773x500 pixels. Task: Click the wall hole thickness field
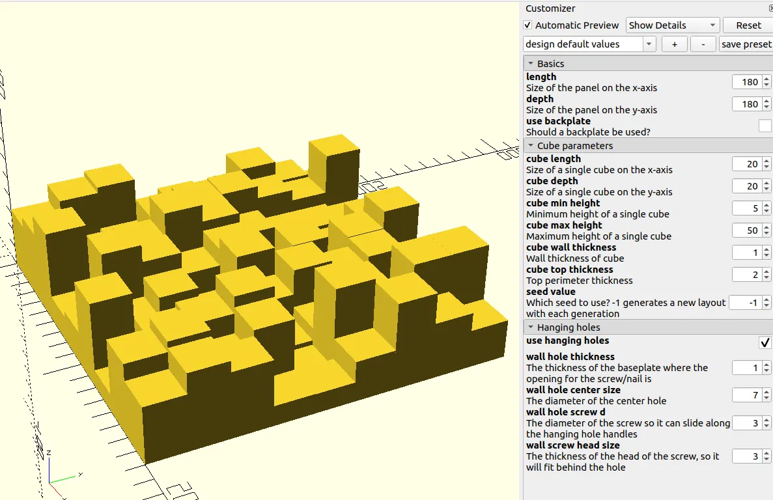tap(746, 367)
